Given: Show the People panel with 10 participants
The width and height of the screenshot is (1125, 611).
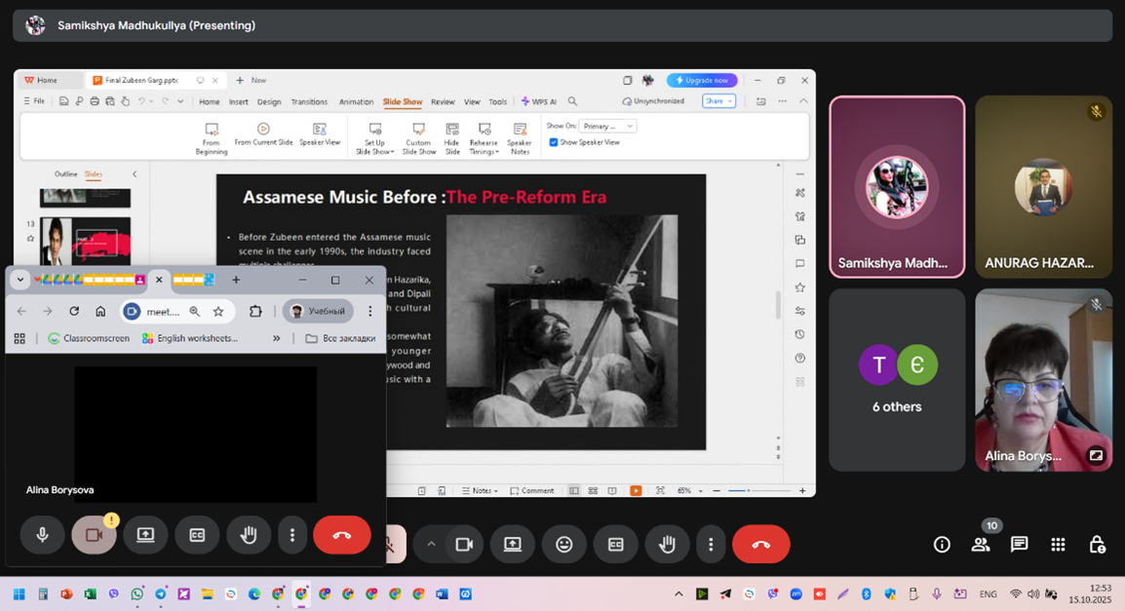Looking at the screenshot, I should click(981, 545).
